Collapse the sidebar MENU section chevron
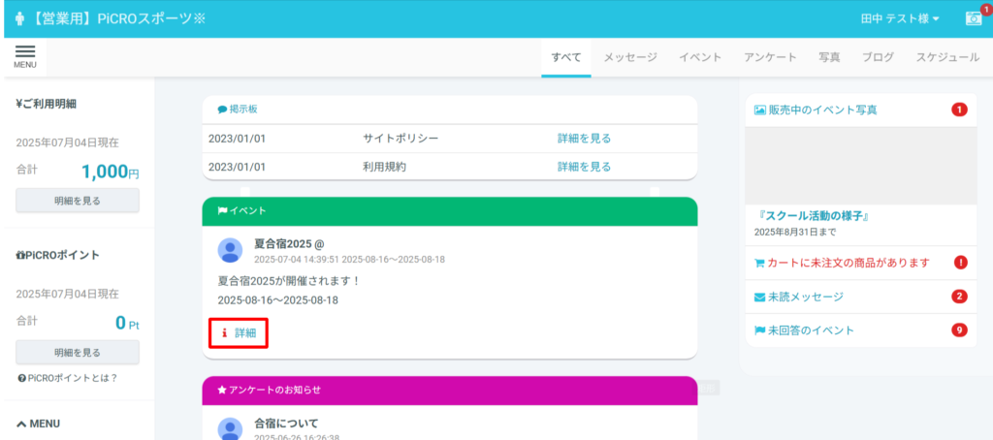Screen dimensions: 993x440 tap(21, 424)
